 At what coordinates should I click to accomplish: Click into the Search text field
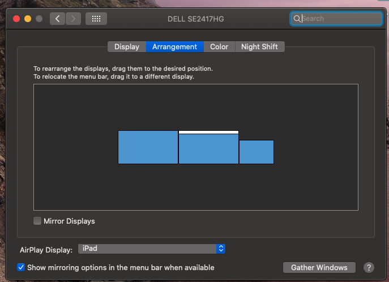point(340,19)
